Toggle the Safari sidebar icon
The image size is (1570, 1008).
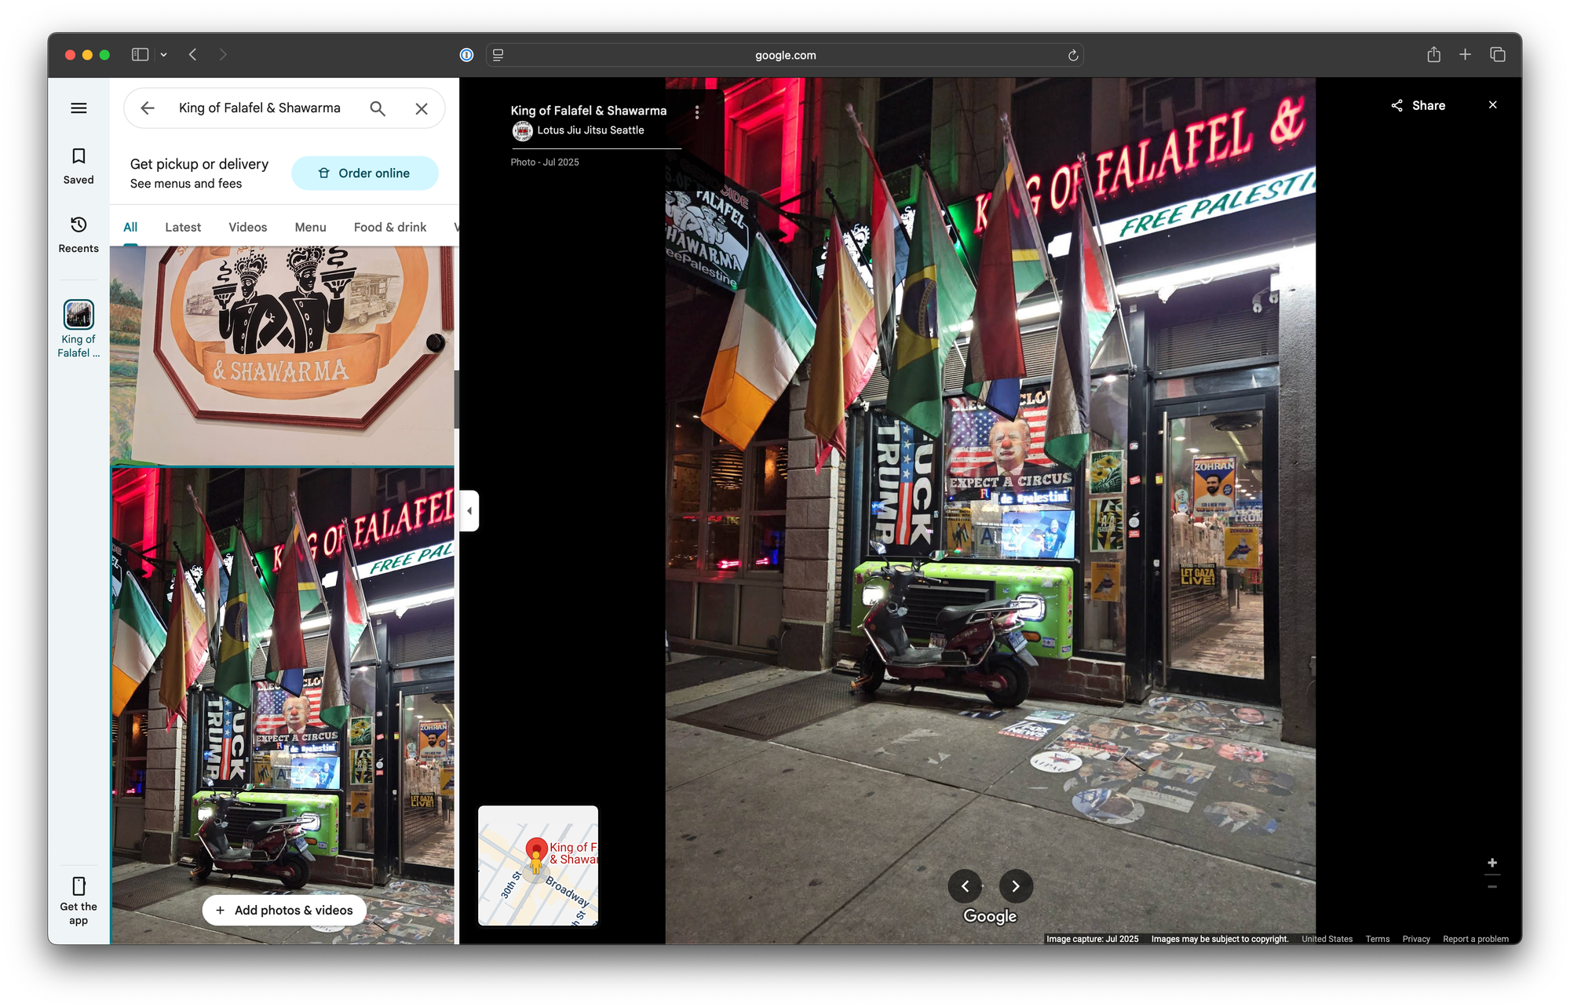click(141, 55)
